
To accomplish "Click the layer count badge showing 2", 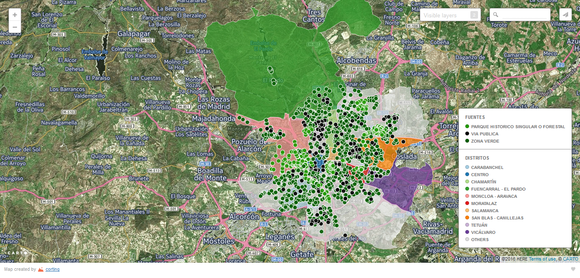I will [474, 15].
